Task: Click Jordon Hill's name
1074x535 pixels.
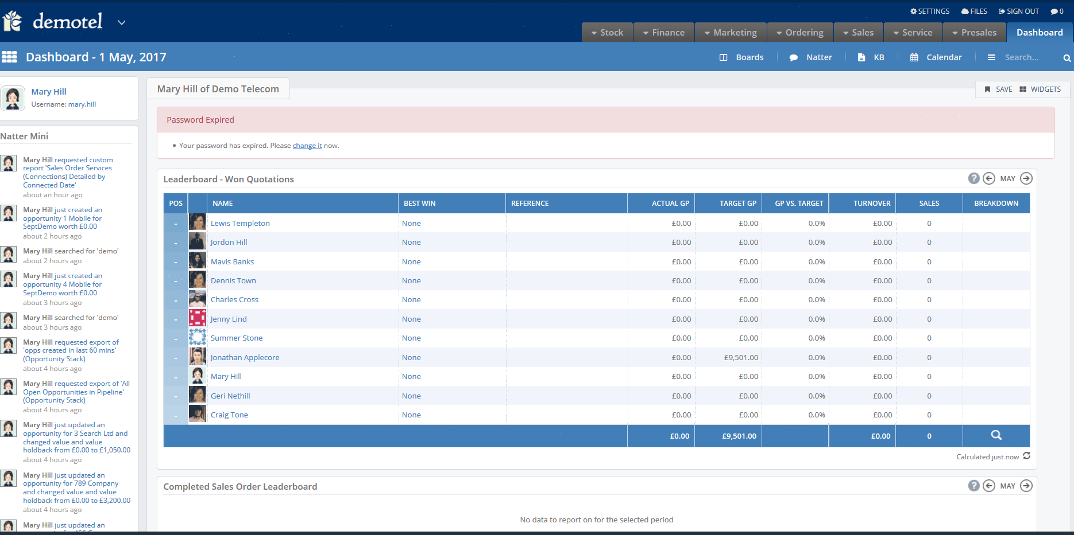Action: tap(229, 243)
